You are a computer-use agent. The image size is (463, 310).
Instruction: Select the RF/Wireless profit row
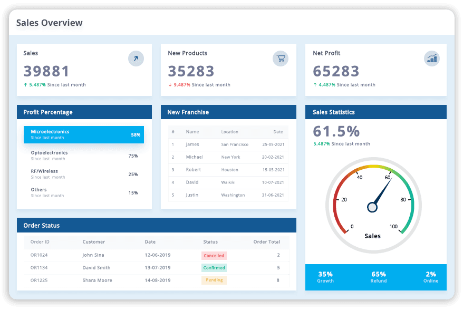click(83, 174)
